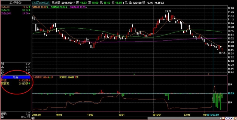
Task: Click the 量 60101張 row in left panel
Action: [15, 117]
